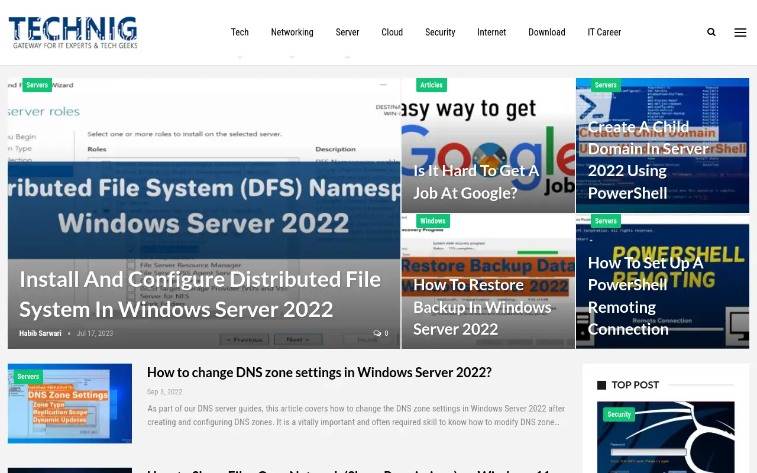Image resolution: width=757 pixels, height=473 pixels.
Task: Click Servers tag on the DFS featured article
Action: (37, 85)
